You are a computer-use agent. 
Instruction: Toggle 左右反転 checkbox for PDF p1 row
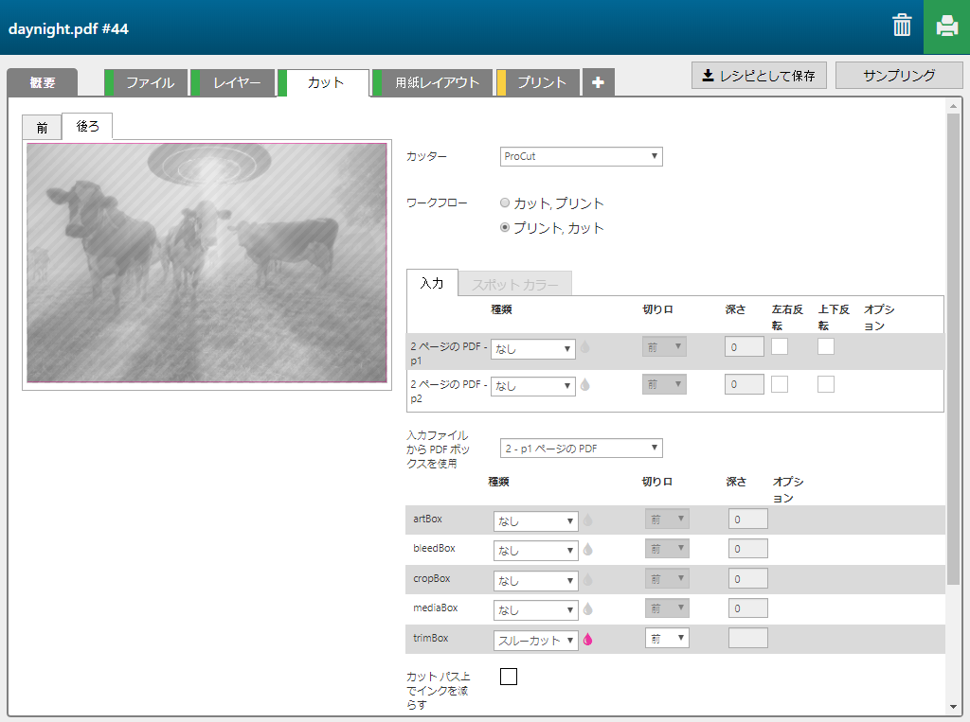[x=780, y=346]
